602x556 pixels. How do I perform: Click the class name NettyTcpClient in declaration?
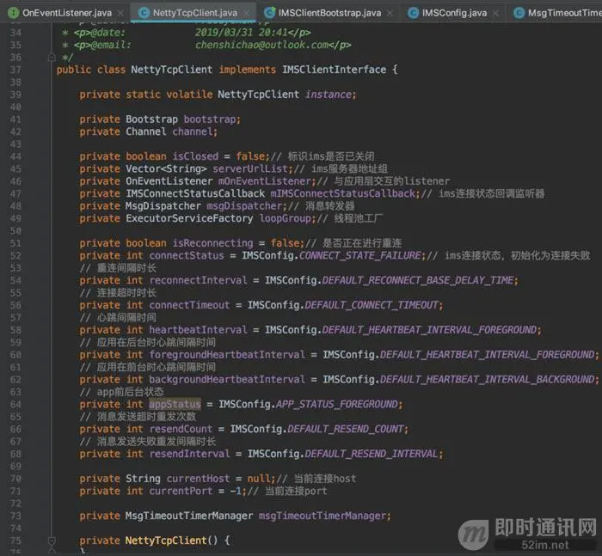pyautogui.click(x=172, y=70)
